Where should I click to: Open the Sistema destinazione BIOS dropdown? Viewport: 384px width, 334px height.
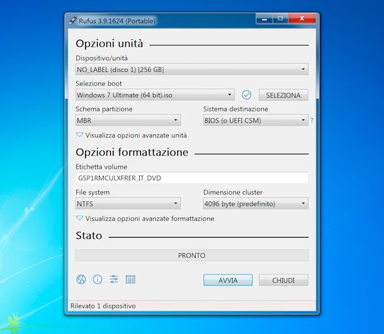(256, 120)
